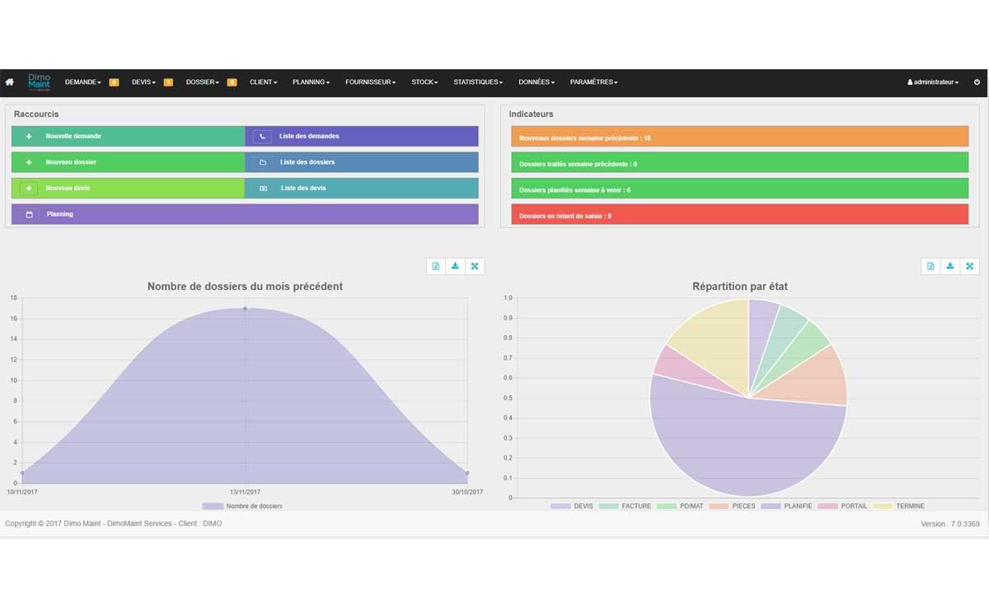Click Dossiers en retard de saisie indicator
Image resolution: width=989 pixels, height=593 pixels.
pyautogui.click(x=739, y=214)
